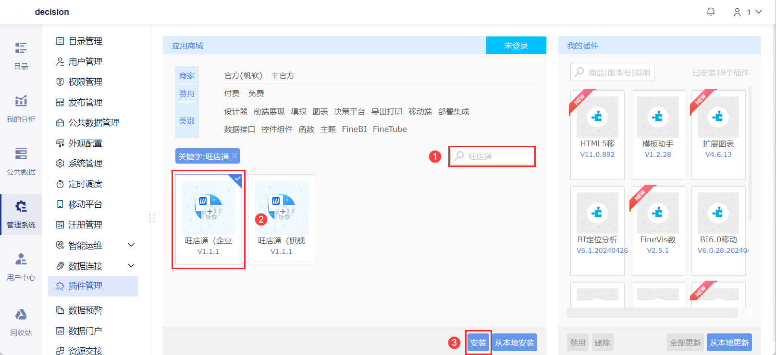776x355 pixels.
Task: Select 填报 category
Action: [298, 111]
